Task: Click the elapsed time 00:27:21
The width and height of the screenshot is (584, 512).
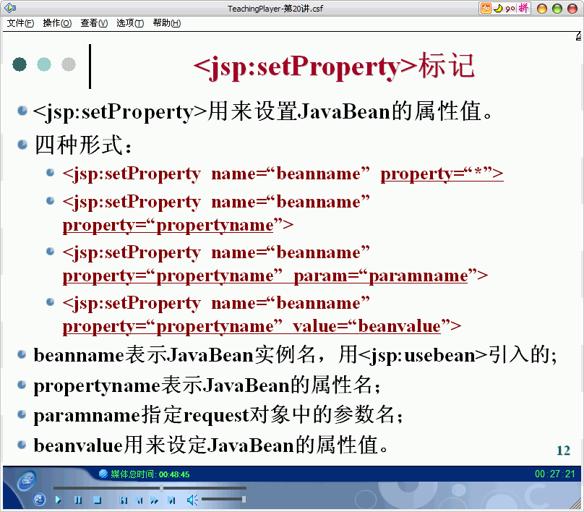Action: pos(555,474)
